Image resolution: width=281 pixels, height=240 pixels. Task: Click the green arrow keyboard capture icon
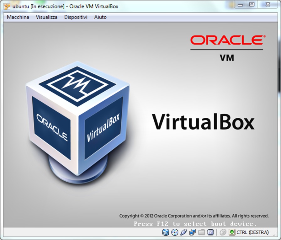pos(232,232)
